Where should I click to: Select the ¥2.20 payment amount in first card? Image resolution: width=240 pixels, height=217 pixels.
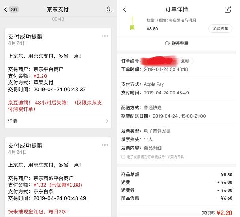coord(40,76)
